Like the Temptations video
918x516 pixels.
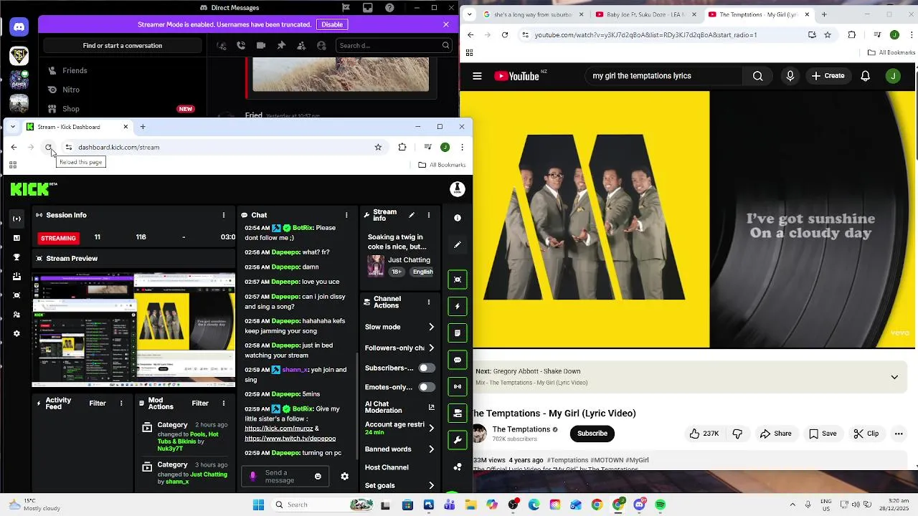coord(704,434)
